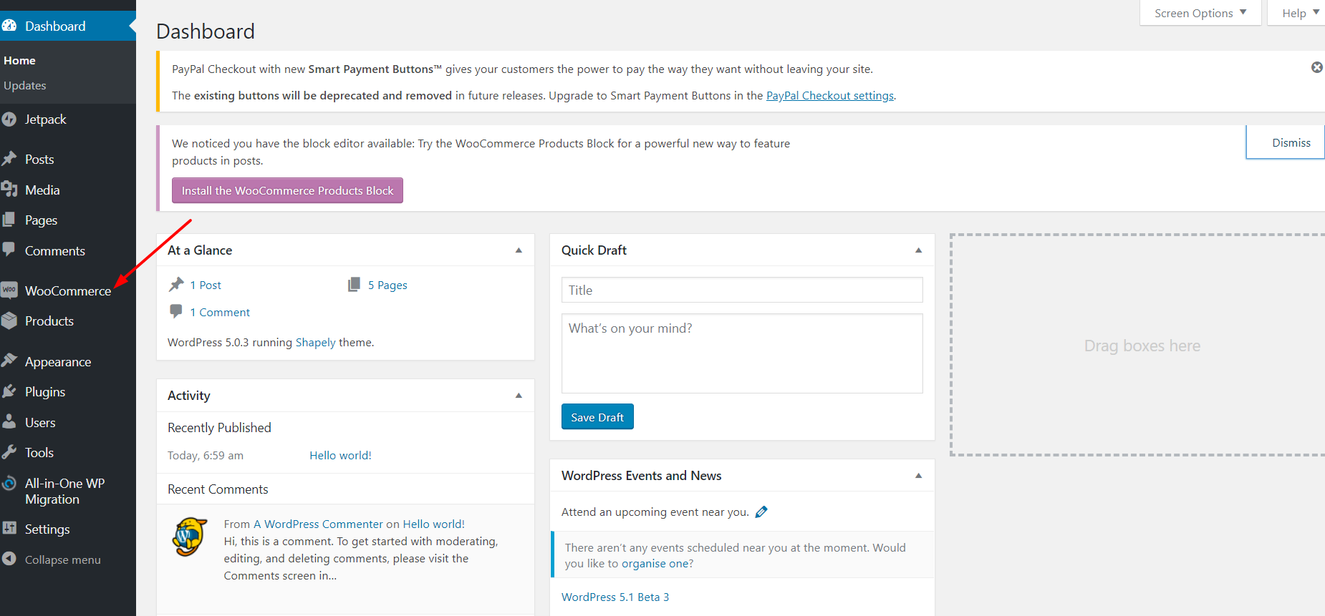
Task: Open the Updates submenu item
Action: pos(25,85)
